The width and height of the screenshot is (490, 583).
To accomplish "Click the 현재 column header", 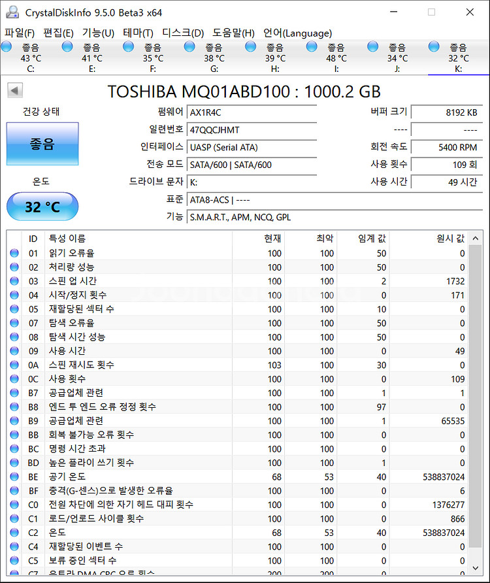I will [x=258, y=239].
